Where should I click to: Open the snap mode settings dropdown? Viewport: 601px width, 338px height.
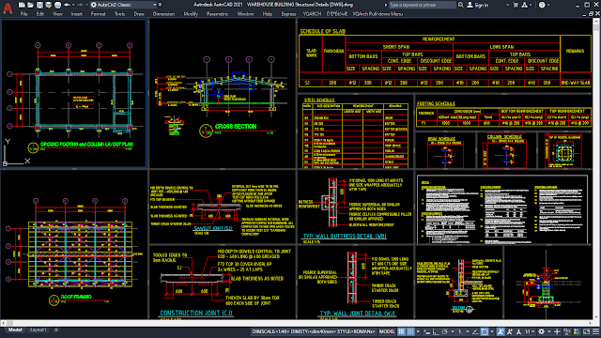418,331
